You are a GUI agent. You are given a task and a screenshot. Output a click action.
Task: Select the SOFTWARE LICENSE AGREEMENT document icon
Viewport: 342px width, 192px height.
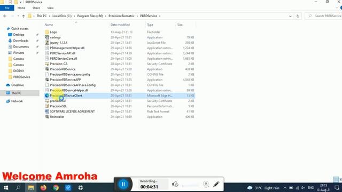click(x=47, y=111)
